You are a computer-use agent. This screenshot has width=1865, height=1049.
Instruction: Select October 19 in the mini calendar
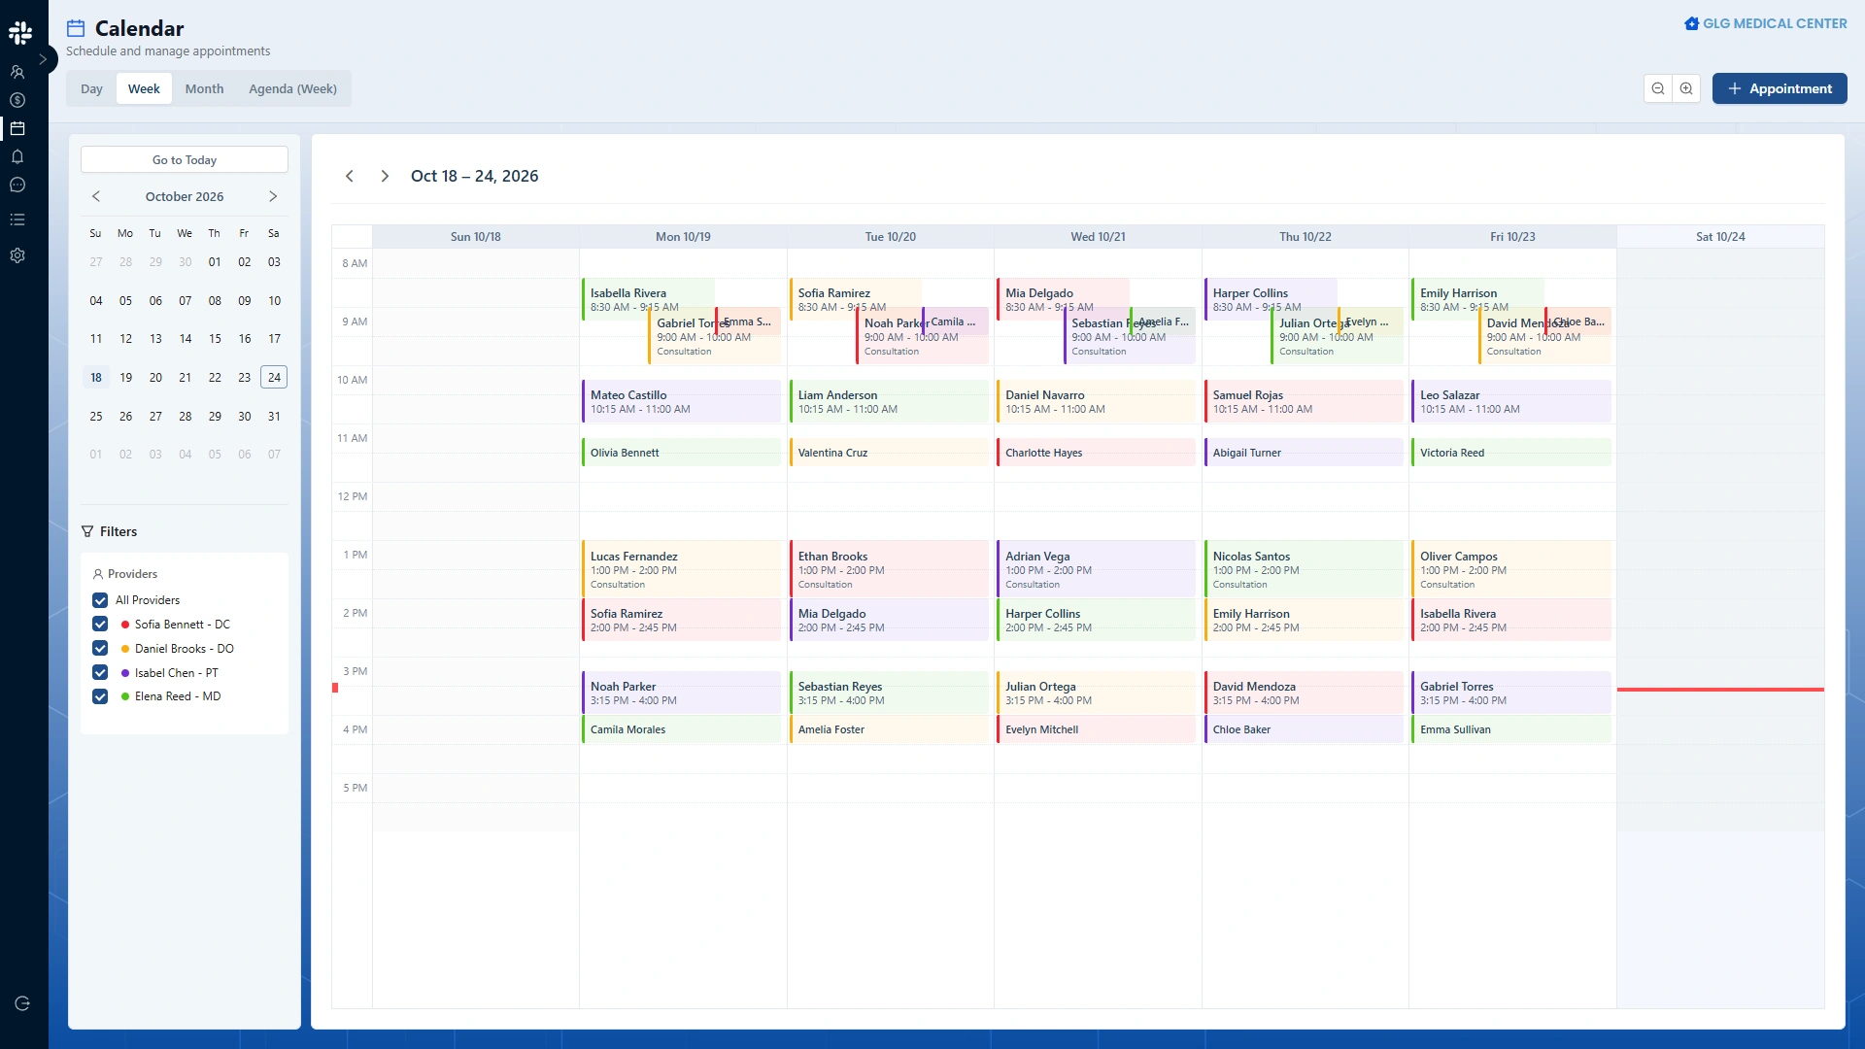(x=125, y=378)
